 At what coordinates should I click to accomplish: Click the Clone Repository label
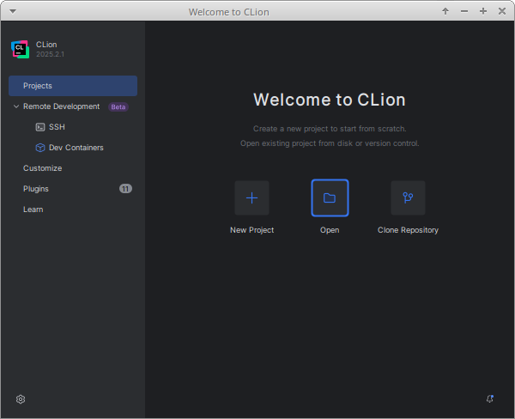tap(408, 230)
